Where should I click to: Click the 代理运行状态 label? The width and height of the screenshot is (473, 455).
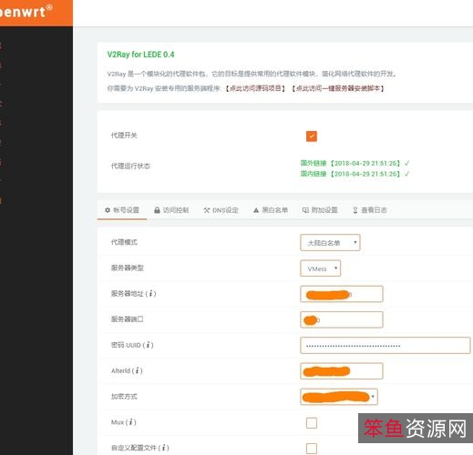pos(130,166)
